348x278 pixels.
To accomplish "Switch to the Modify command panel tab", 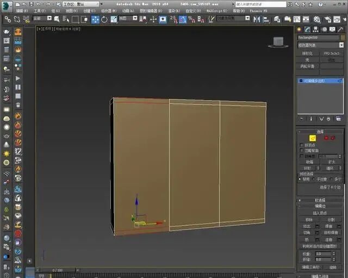I will [x=307, y=29].
